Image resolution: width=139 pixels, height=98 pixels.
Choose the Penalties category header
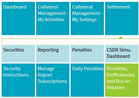[87, 53]
